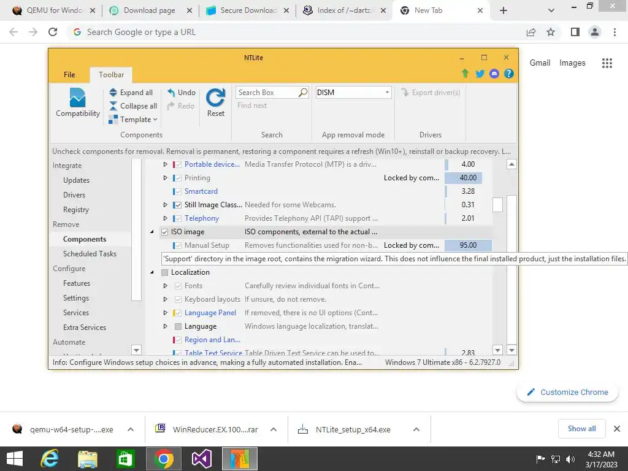Open Visual Studio from taskbar

tap(202, 459)
